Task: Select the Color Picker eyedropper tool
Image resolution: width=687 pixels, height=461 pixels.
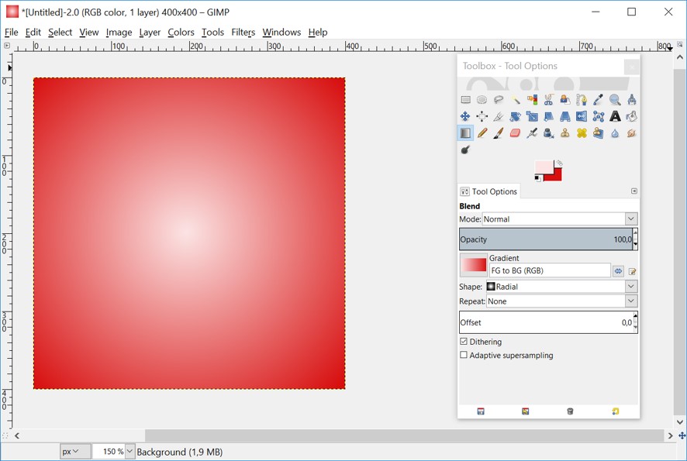Action: [x=599, y=100]
